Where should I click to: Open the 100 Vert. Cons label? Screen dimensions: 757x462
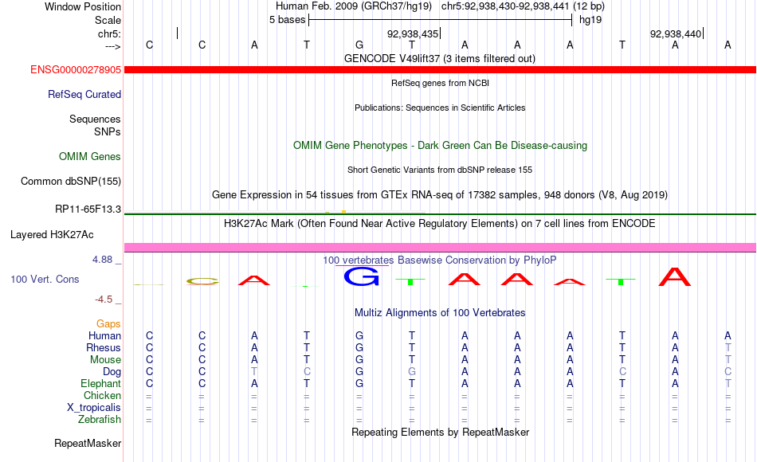coord(45,279)
